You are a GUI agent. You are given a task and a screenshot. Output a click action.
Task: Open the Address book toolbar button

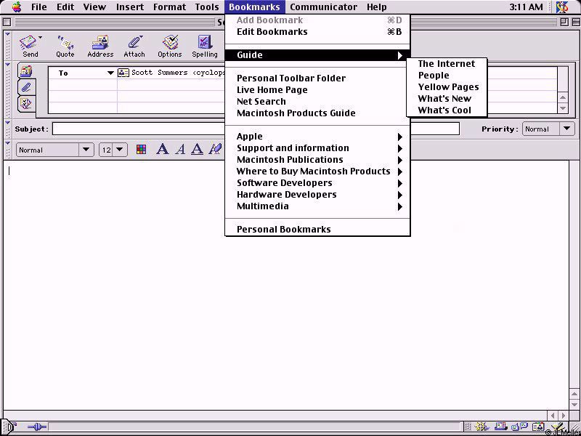point(100,46)
